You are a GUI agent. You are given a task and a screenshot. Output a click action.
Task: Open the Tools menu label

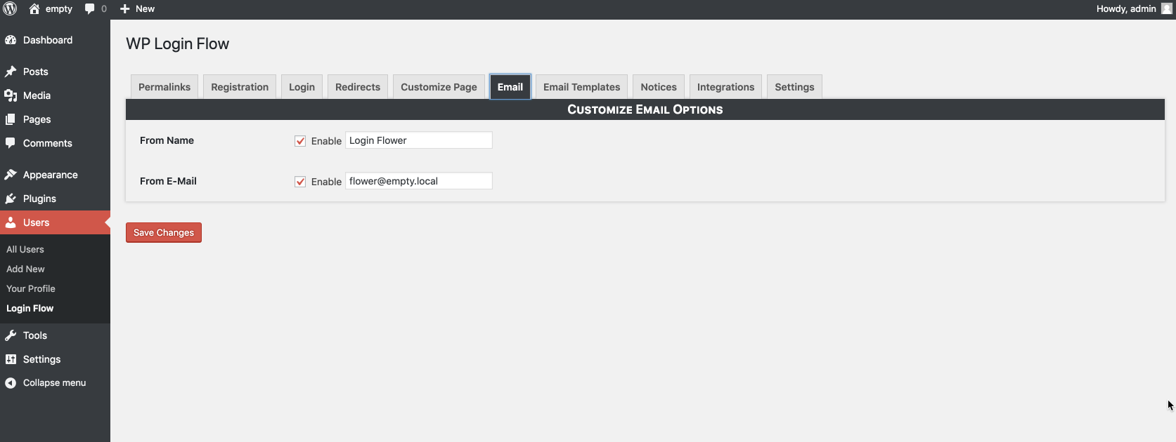[x=35, y=335]
